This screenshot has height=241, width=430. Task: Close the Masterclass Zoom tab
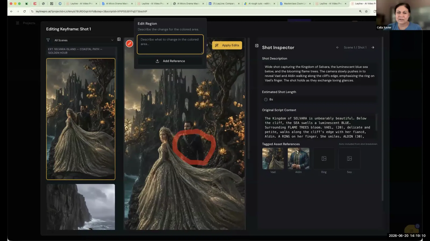tap(310, 3)
